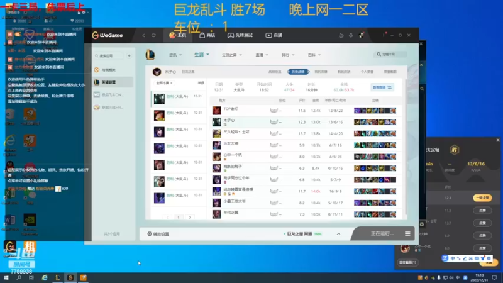Open League of Legends taskbar icon
Viewport: 503px width, 283px height.
point(58,277)
